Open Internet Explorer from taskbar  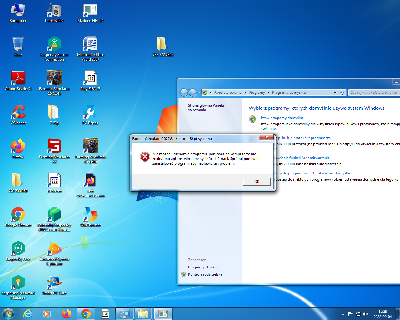point(28,314)
